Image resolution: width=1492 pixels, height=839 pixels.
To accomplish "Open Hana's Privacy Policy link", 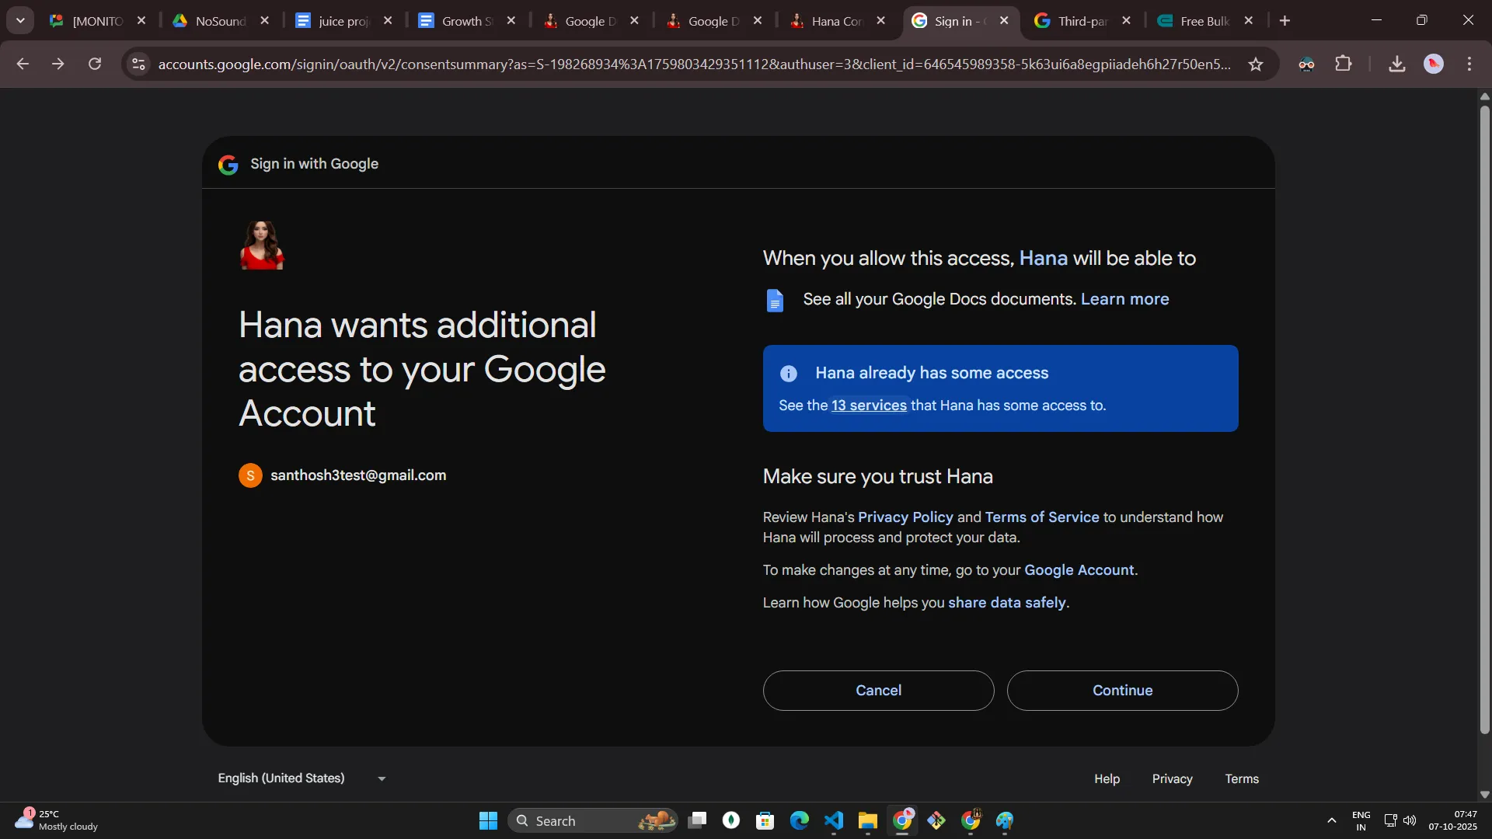I will tap(905, 517).
